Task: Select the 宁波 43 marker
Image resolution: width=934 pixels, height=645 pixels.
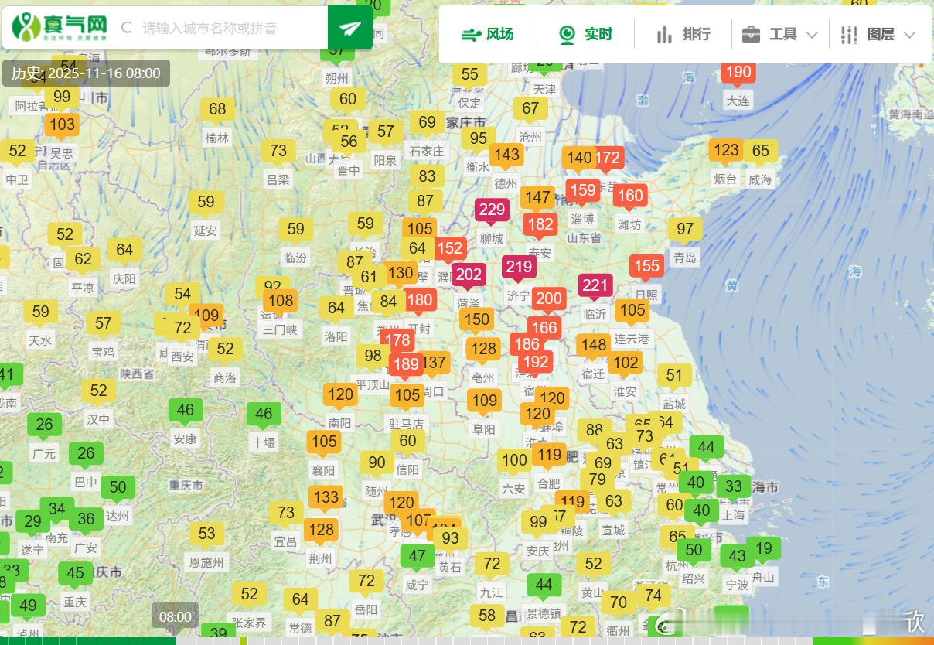Action: [738, 558]
